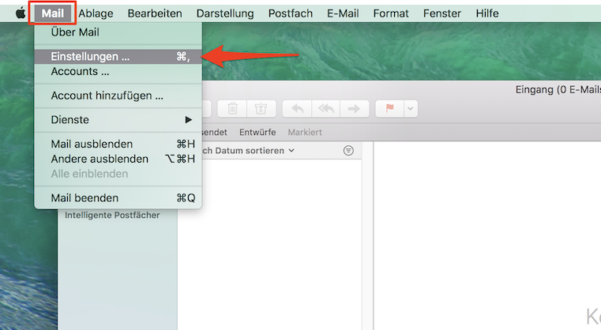The image size is (601, 330).
Task: Open the E-Mail menu
Action: click(x=343, y=13)
